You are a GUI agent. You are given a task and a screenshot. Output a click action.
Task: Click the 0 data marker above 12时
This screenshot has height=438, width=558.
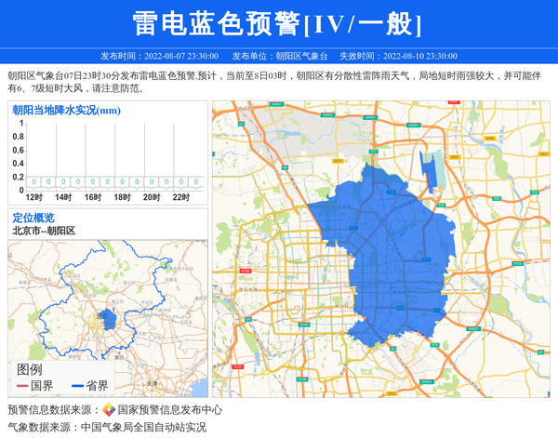33,182
